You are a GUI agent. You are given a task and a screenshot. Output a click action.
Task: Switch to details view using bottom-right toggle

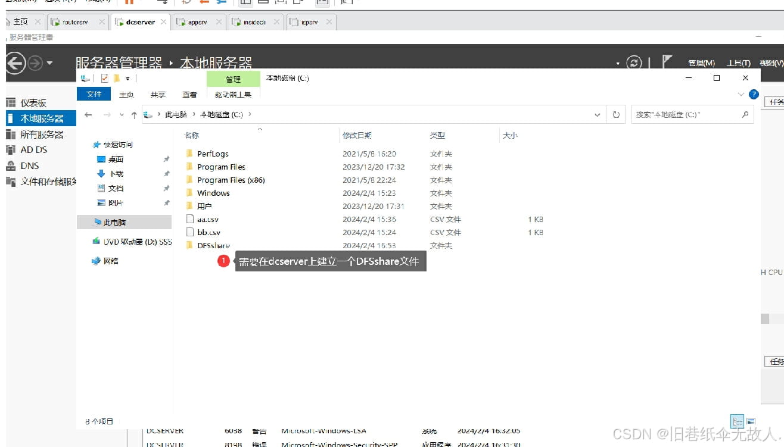point(737,421)
